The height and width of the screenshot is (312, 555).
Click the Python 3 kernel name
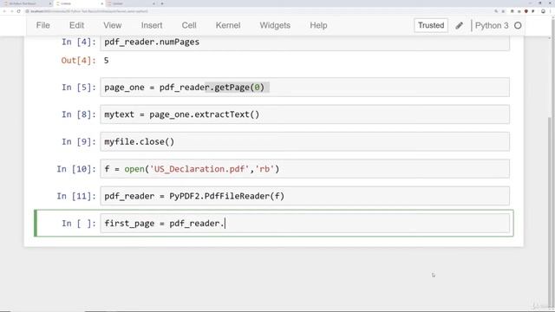pos(492,25)
